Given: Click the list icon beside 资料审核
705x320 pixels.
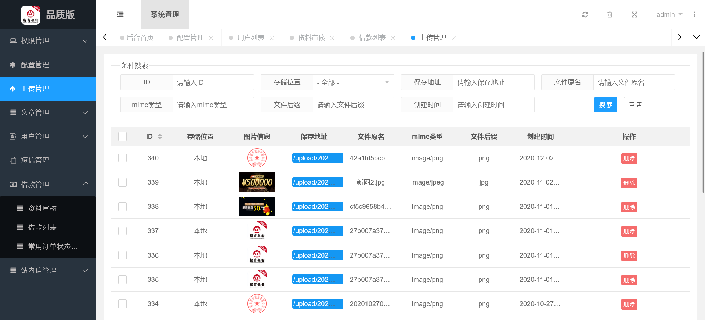Looking at the screenshot, I should (x=20, y=208).
